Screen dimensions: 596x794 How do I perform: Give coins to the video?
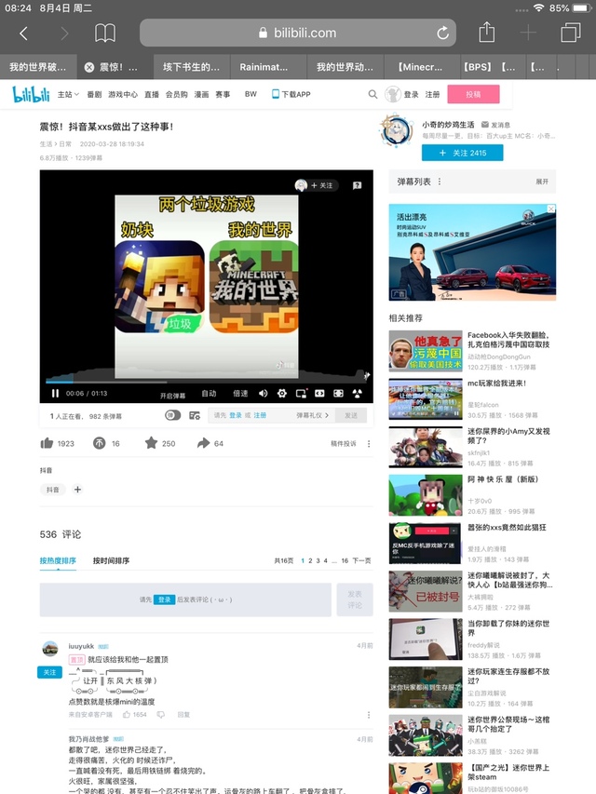coord(100,444)
